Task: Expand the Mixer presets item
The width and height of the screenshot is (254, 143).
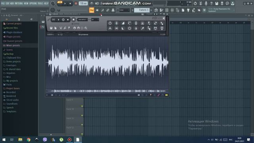Action: 13,45
